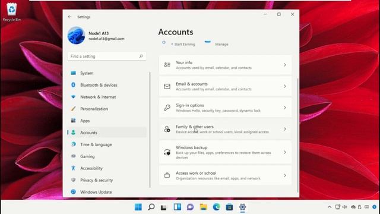Click the Start Earning link

(185, 45)
